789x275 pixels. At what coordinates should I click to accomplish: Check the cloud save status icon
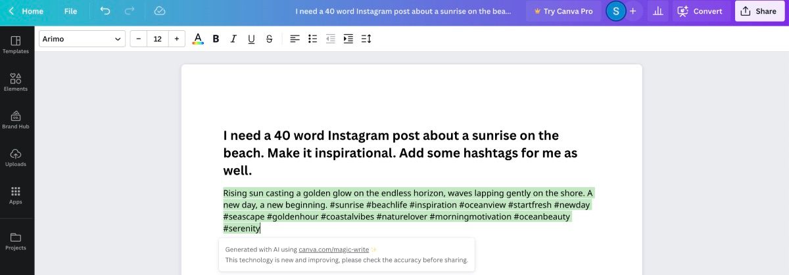pos(159,11)
